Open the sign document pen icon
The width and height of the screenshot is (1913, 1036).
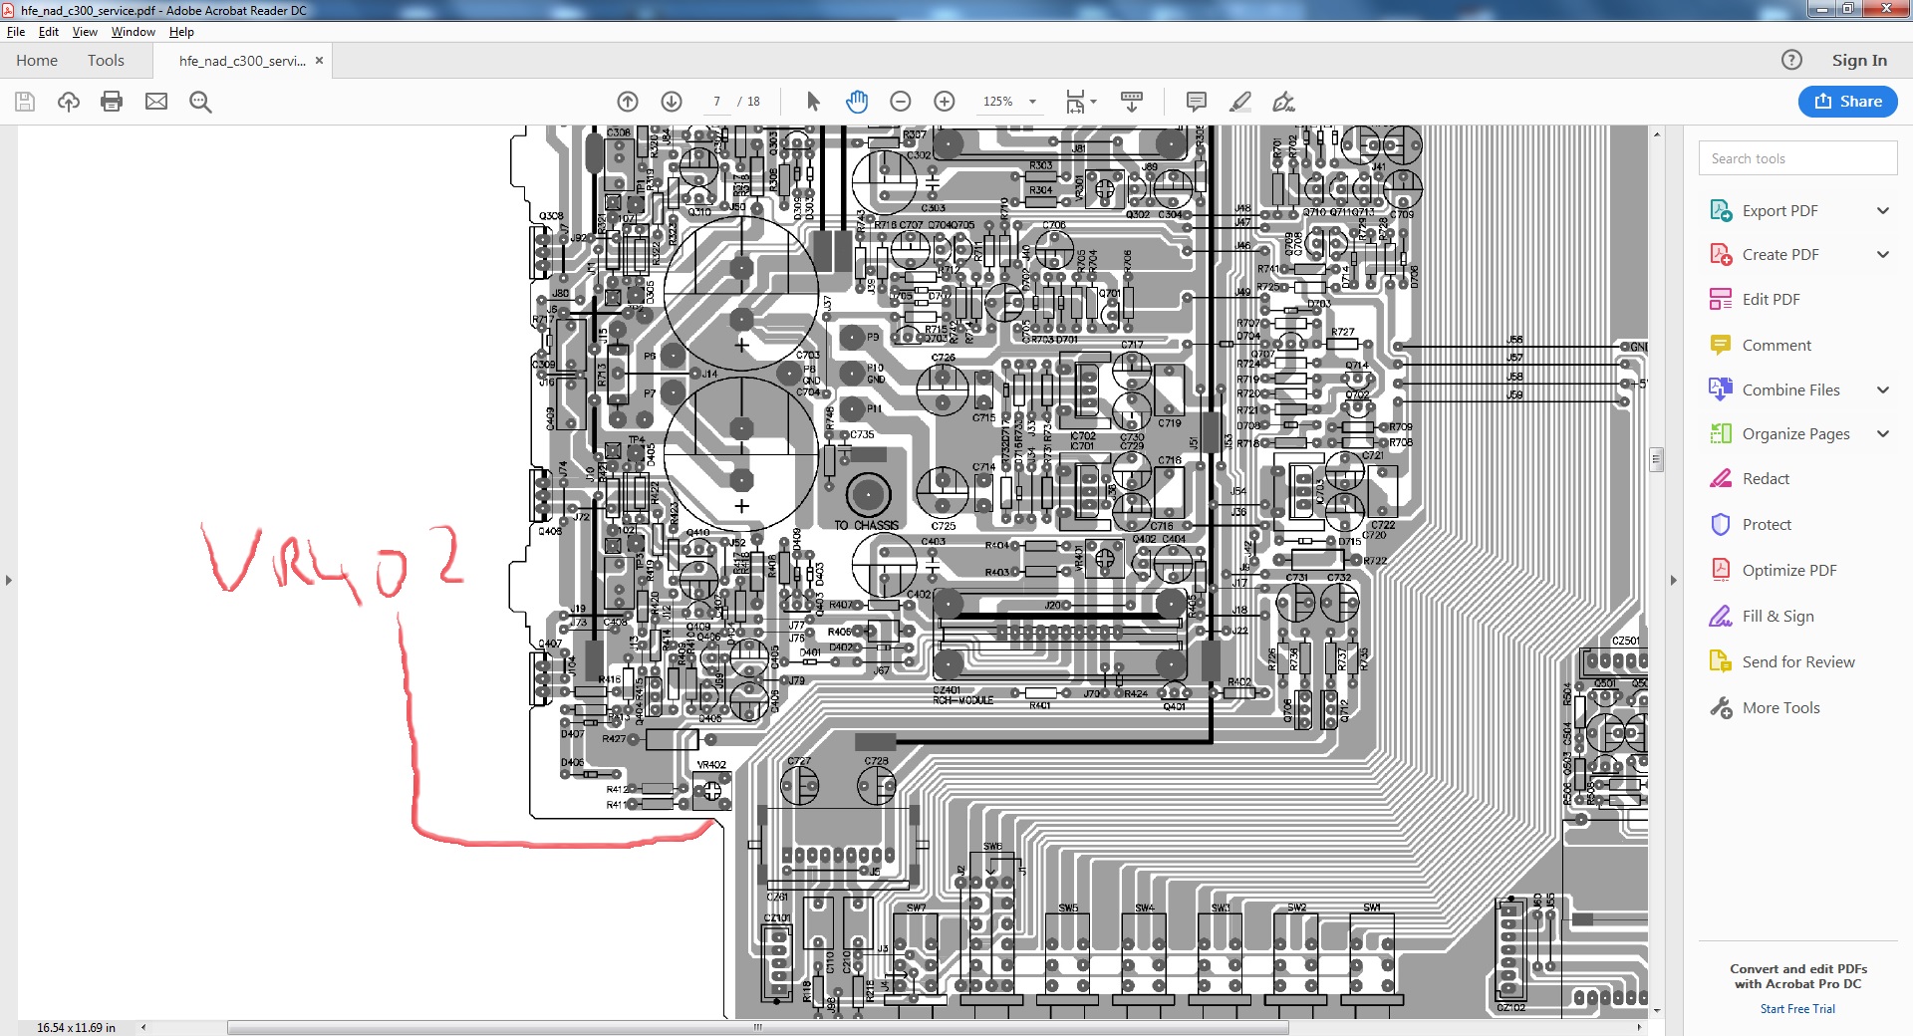pos(1284,102)
